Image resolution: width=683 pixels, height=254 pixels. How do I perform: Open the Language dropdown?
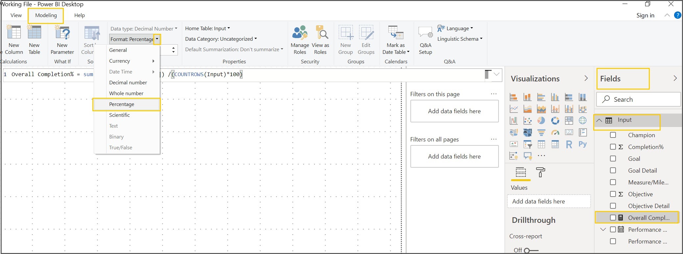[x=455, y=29]
